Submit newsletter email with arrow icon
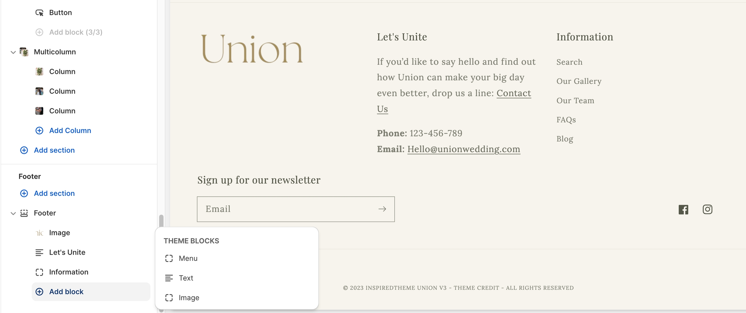The width and height of the screenshot is (746, 313). (382, 209)
